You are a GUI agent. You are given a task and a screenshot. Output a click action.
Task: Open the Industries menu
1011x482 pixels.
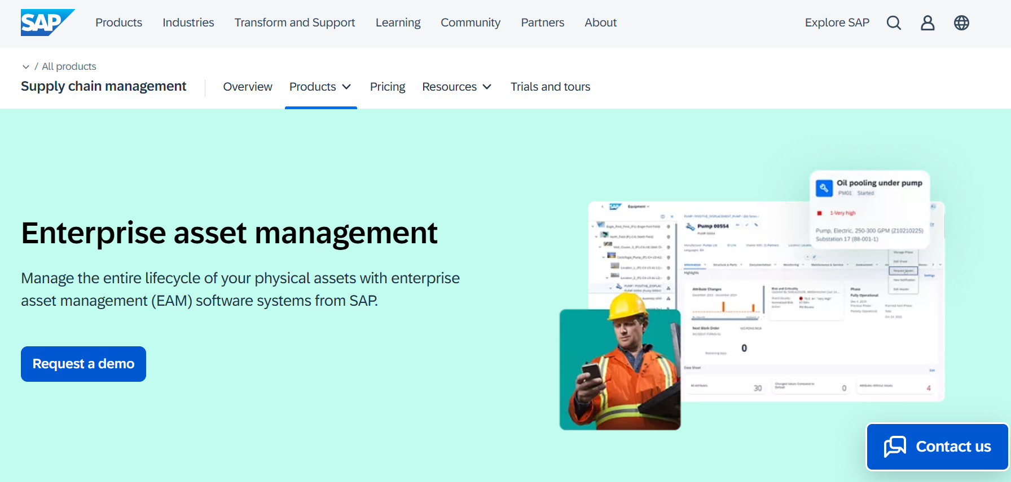188,23
